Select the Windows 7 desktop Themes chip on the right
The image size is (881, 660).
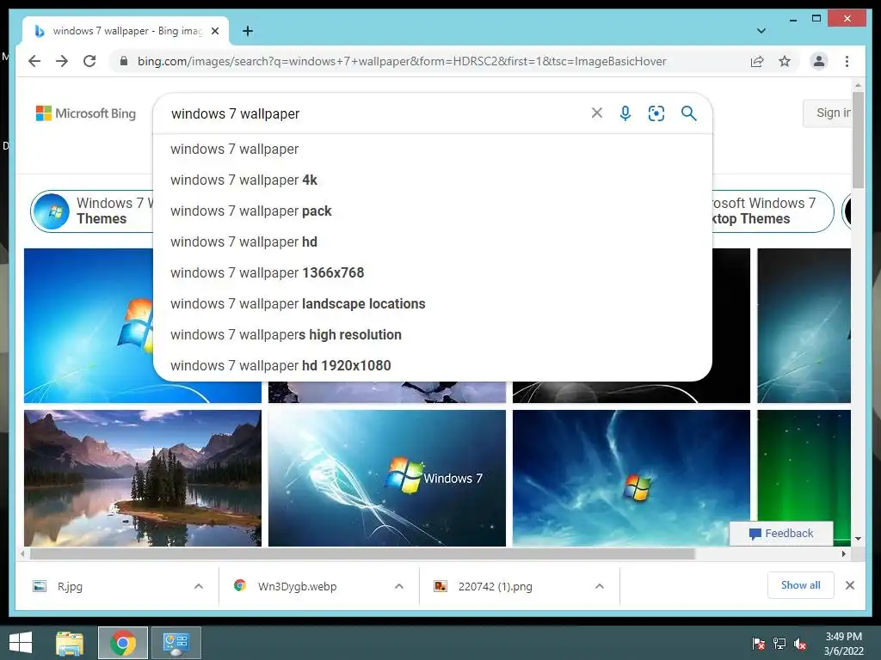773,211
